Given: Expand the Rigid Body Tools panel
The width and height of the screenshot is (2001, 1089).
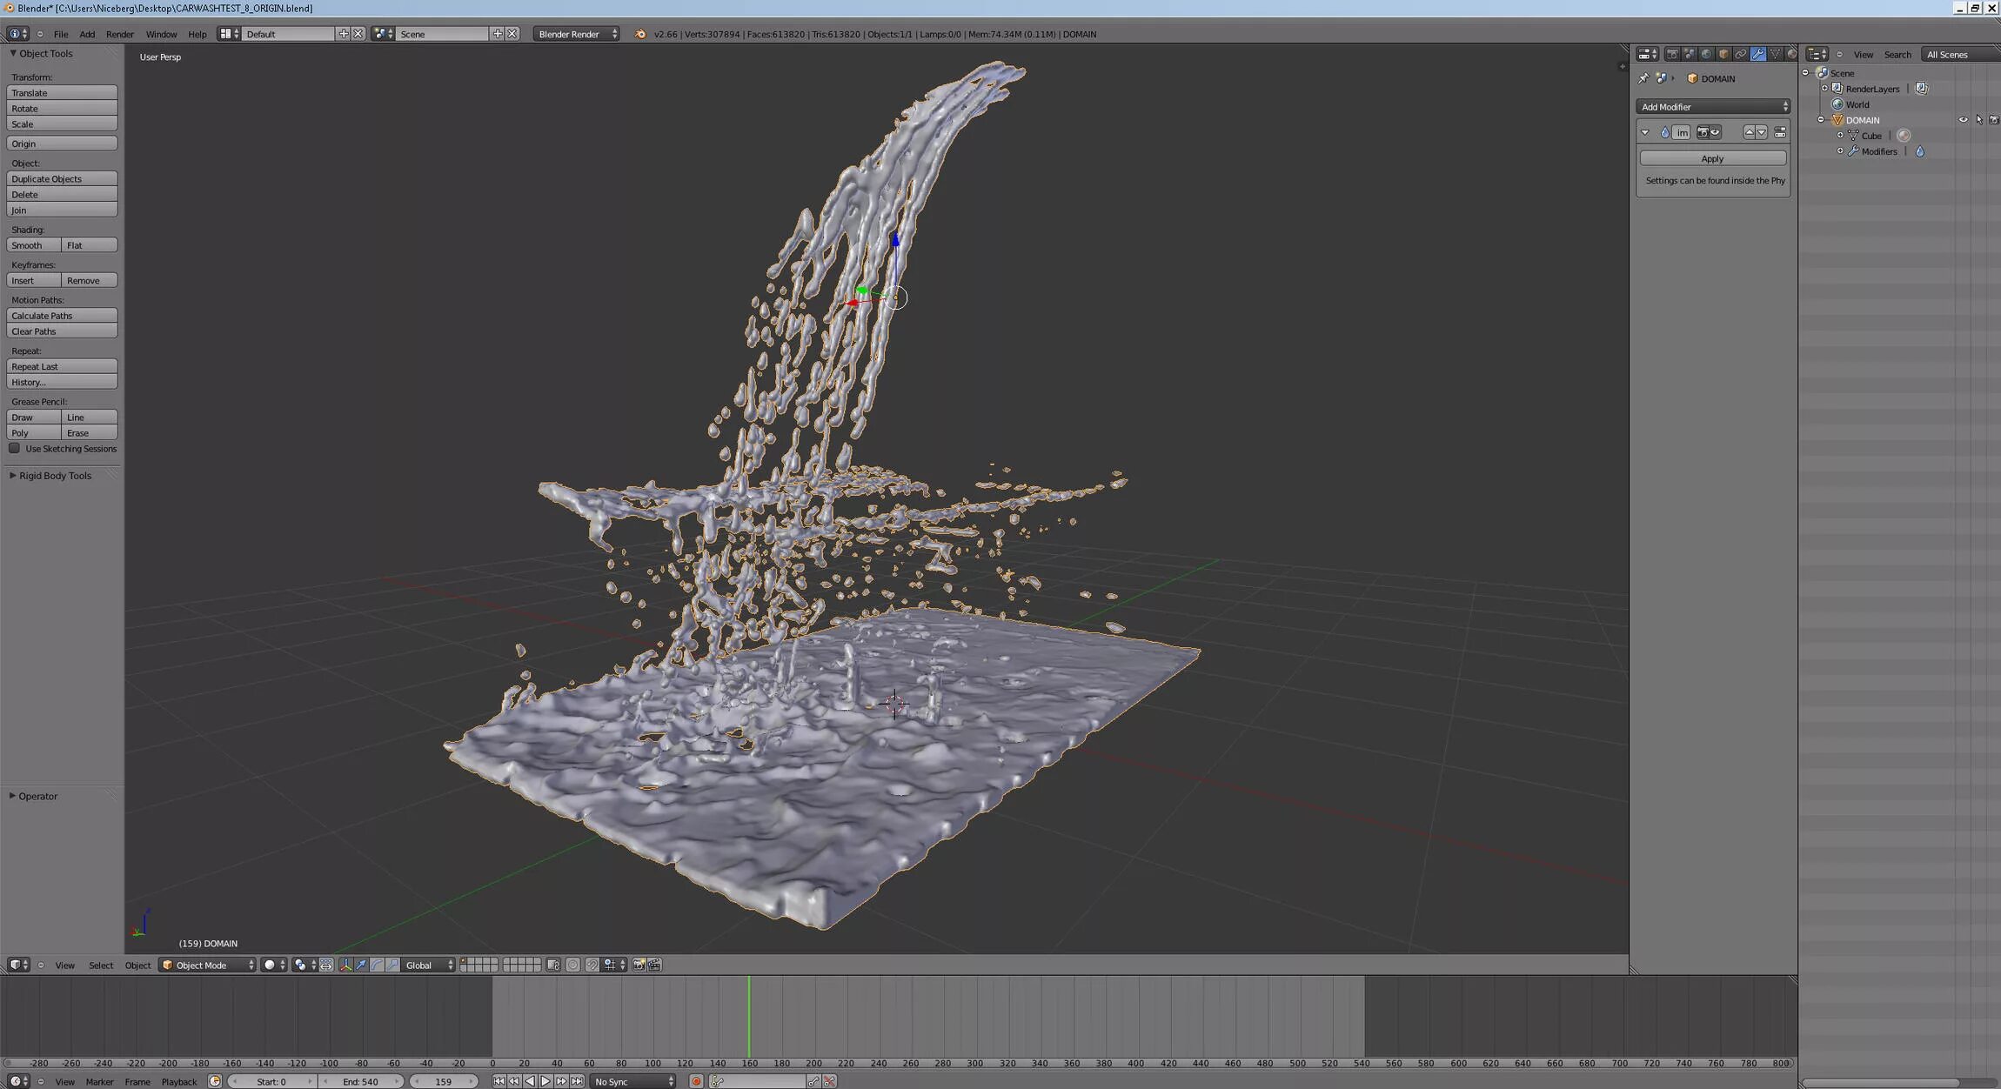Looking at the screenshot, I should 54,476.
